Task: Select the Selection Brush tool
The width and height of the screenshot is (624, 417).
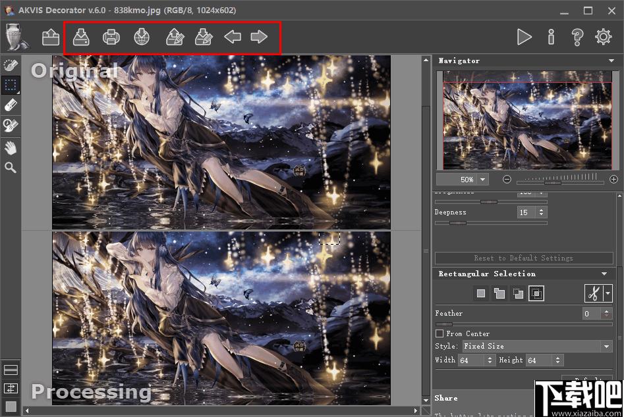Action: click(11, 65)
